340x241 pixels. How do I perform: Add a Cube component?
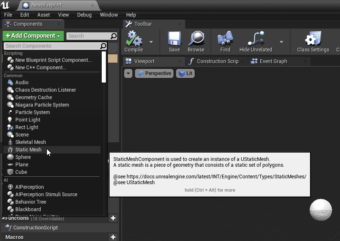pos(52,172)
